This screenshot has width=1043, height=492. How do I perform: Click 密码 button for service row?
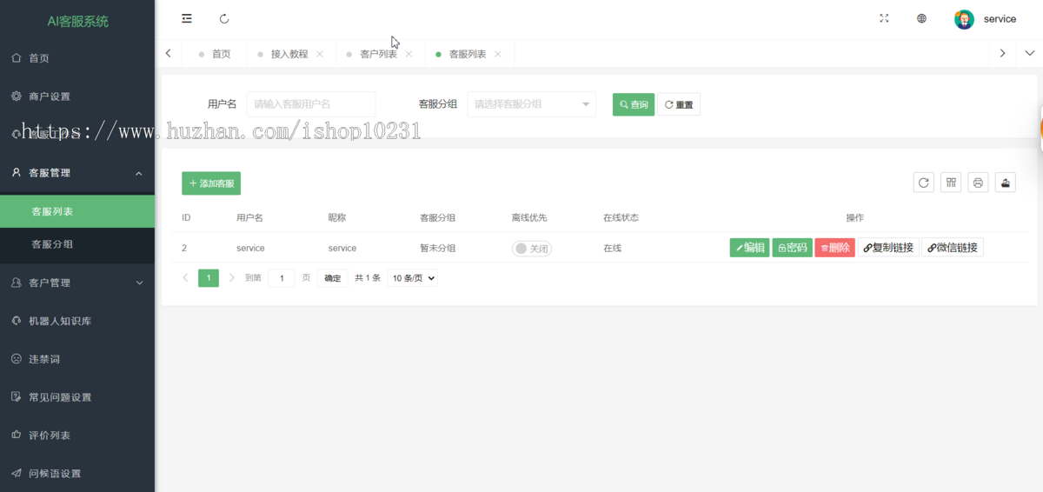click(x=792, y=248)
